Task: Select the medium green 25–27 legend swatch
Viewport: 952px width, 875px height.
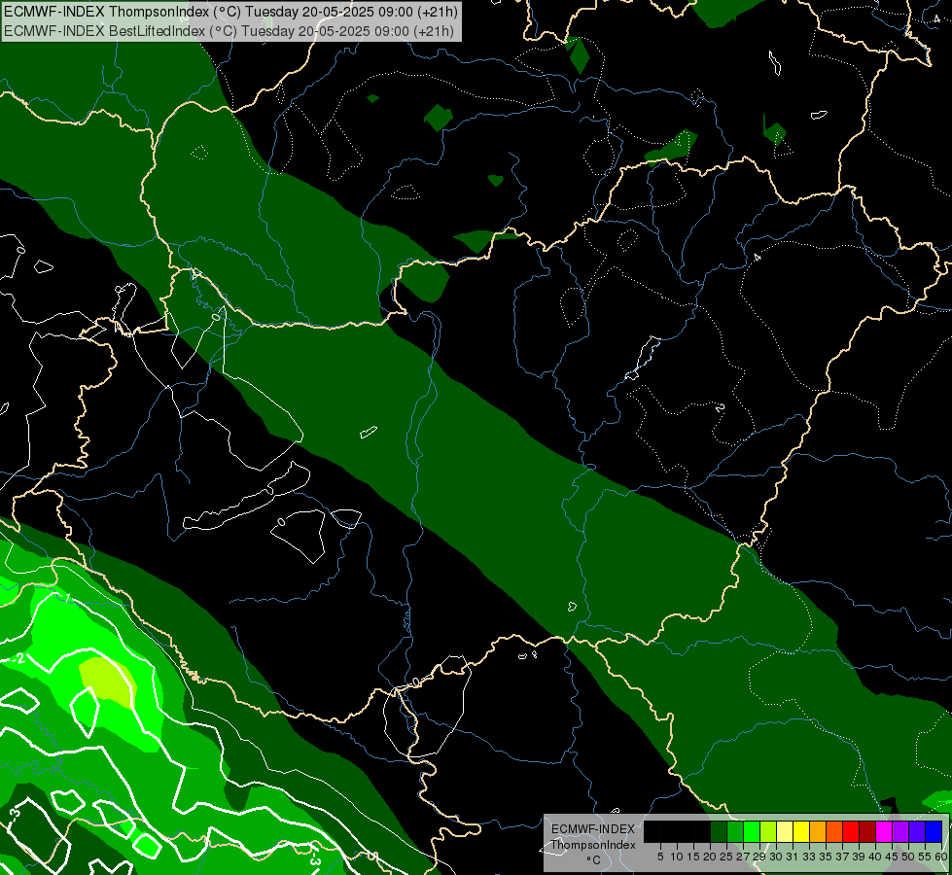Action: 735,831
